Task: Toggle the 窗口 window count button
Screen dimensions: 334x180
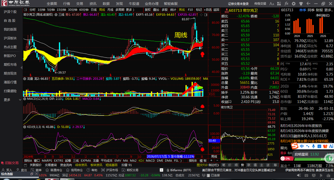Action: point(37,161)
